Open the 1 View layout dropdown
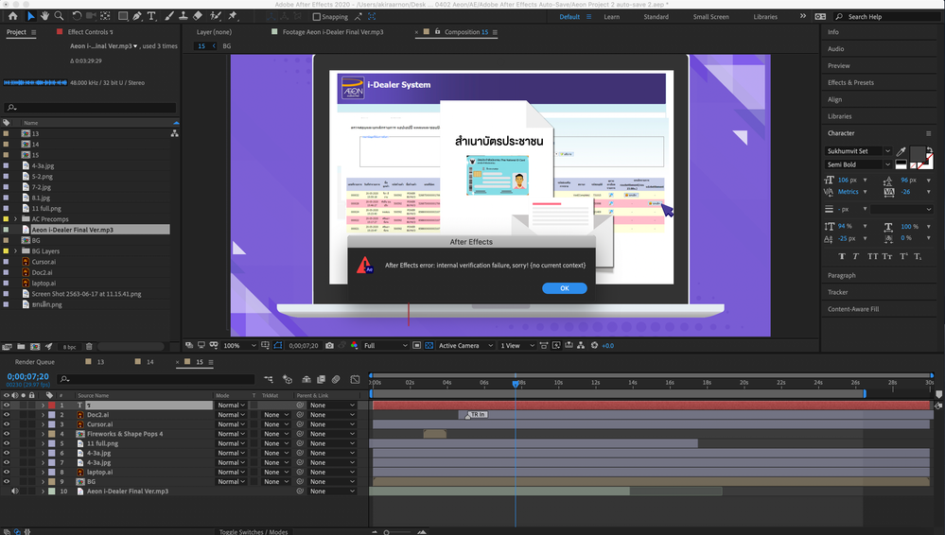The image size is (945, 535). tap(517, 346)
